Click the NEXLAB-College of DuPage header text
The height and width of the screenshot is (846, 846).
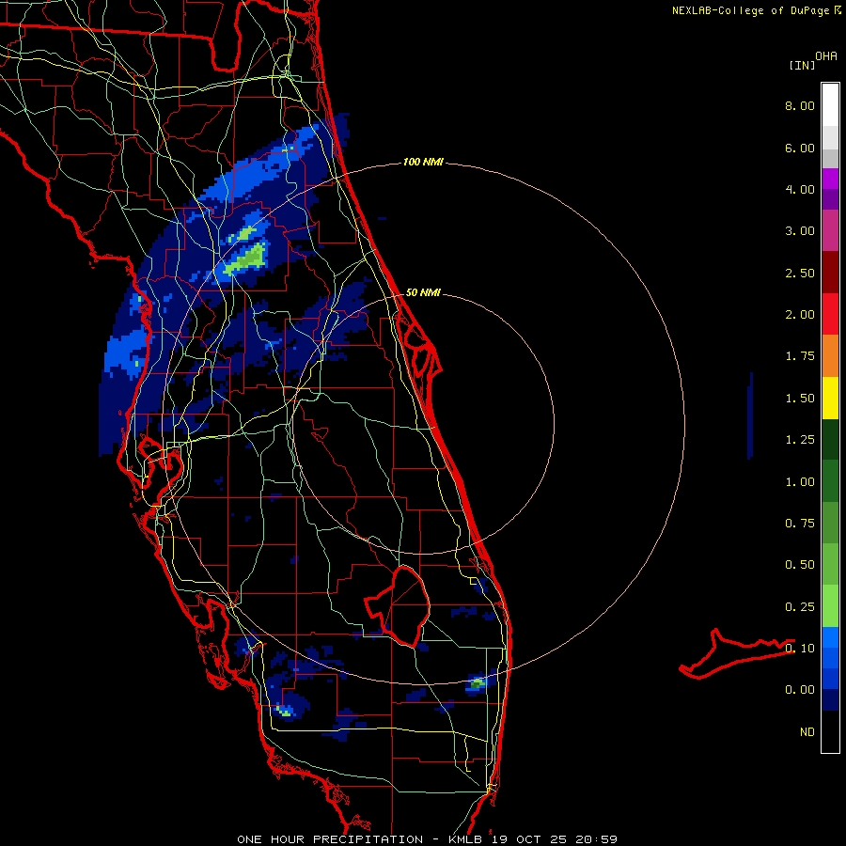click(750, 10)
